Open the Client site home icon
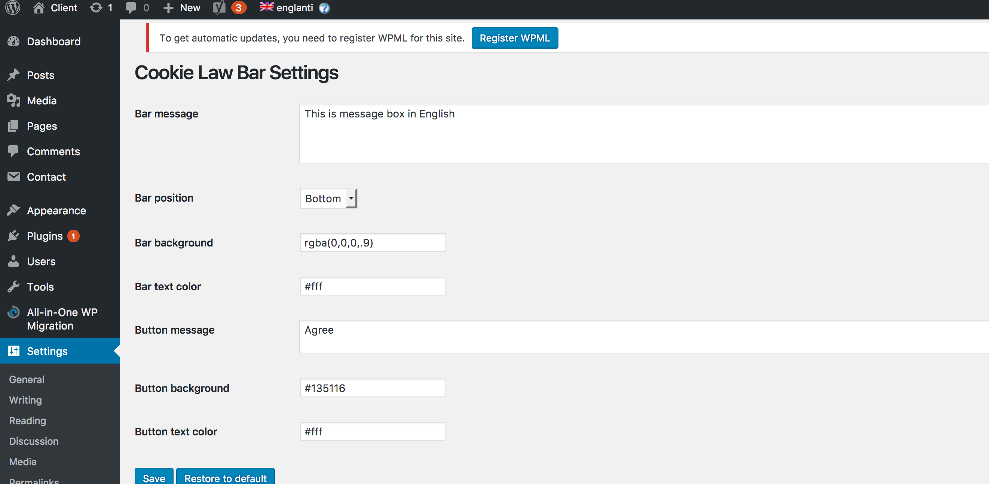This screenshot has height=484, width=989. point(39,8)
